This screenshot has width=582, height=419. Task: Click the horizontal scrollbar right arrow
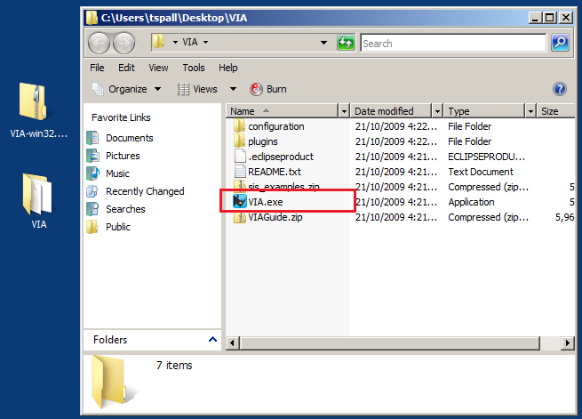coord(567,342)
